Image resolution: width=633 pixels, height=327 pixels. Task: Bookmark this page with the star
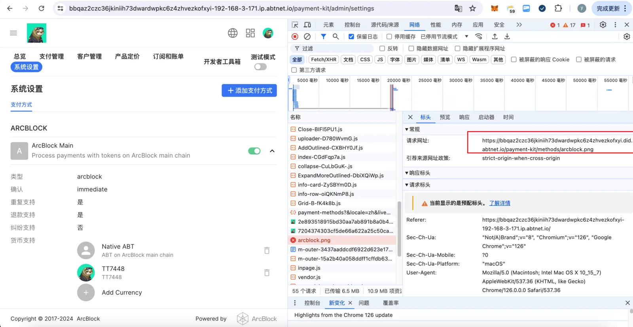(472, 8)
